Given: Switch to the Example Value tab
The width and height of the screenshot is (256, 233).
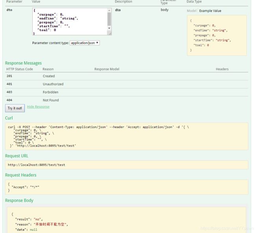Looking at the screenshot, I should pyautogui.click(x=210, y=11).
